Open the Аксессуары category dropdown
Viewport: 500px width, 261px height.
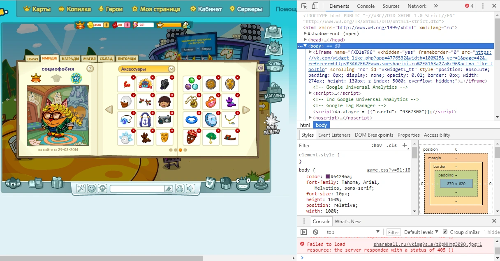(147, 69)
